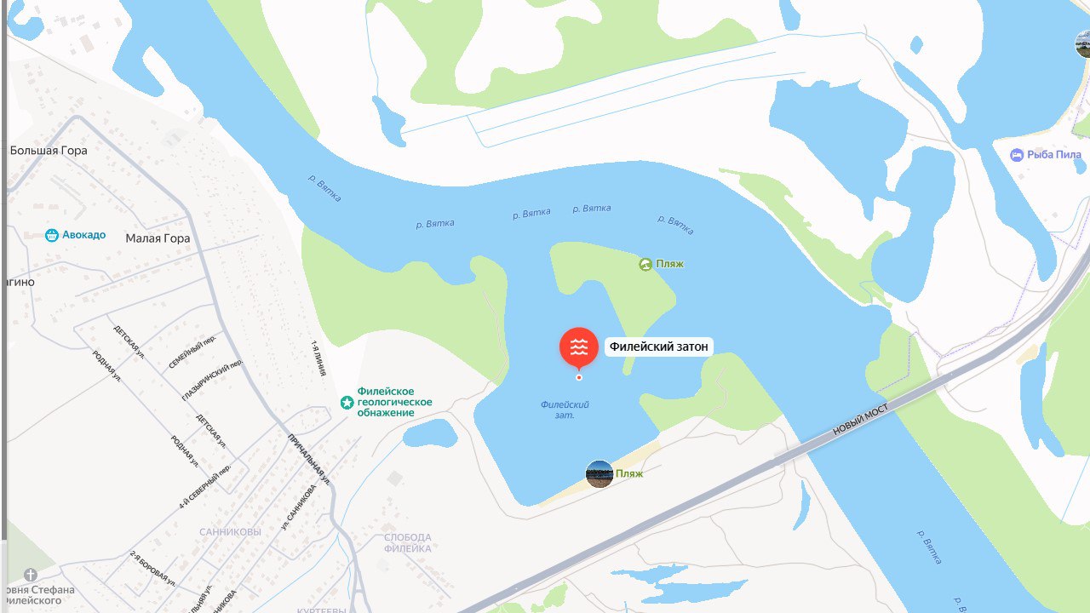Click the Филейский зат. water label
1090x613 pixels.
565,410
